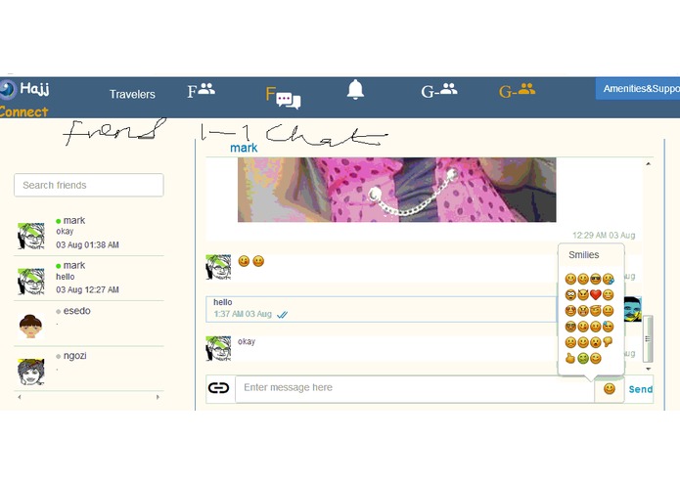Click friends list right scroll arrow
The image size is (680, 483).
pos(158,397)
